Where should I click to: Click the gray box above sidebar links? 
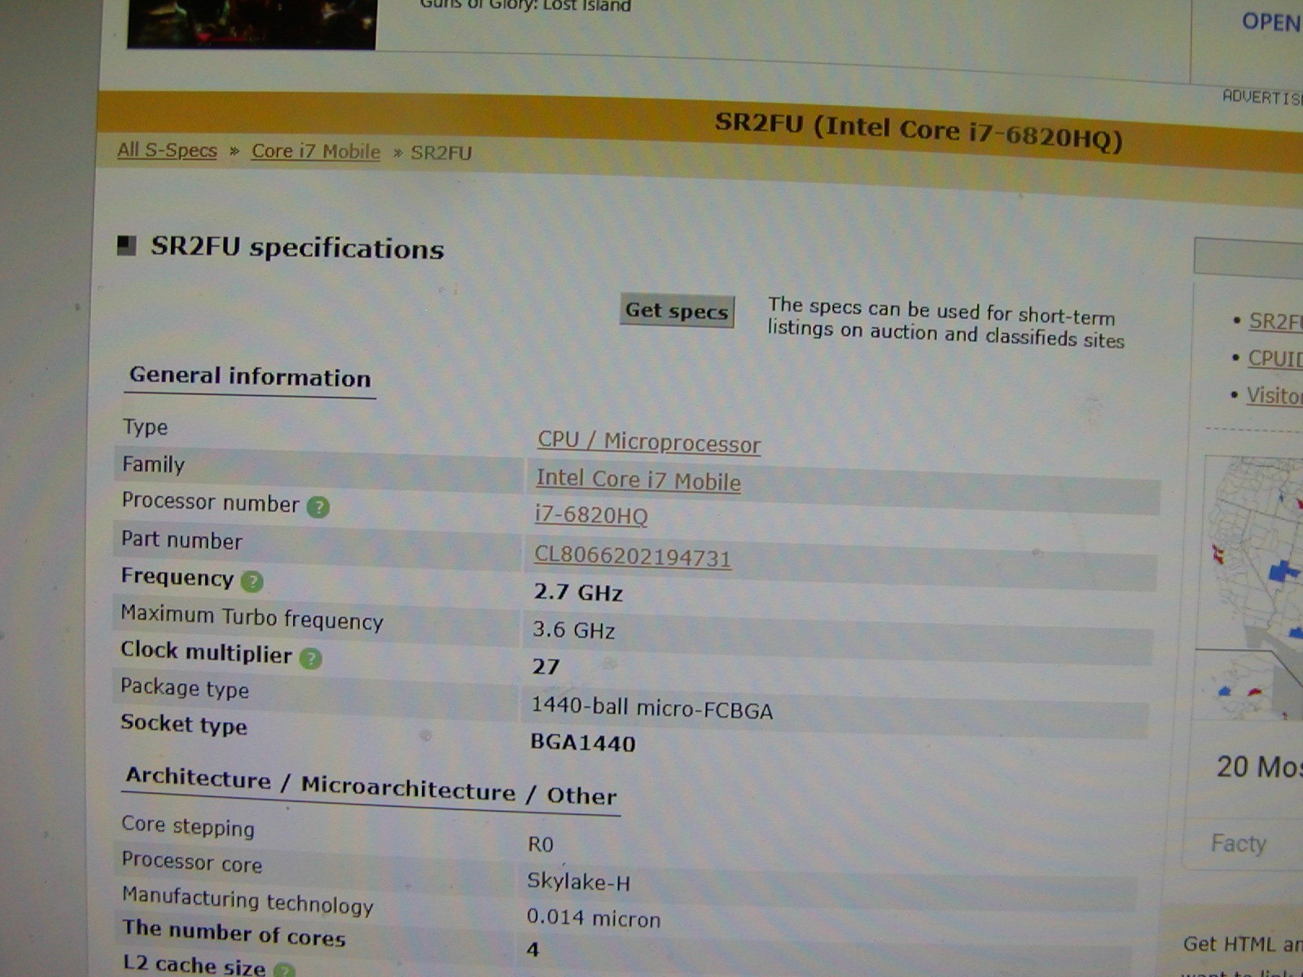1248,256
